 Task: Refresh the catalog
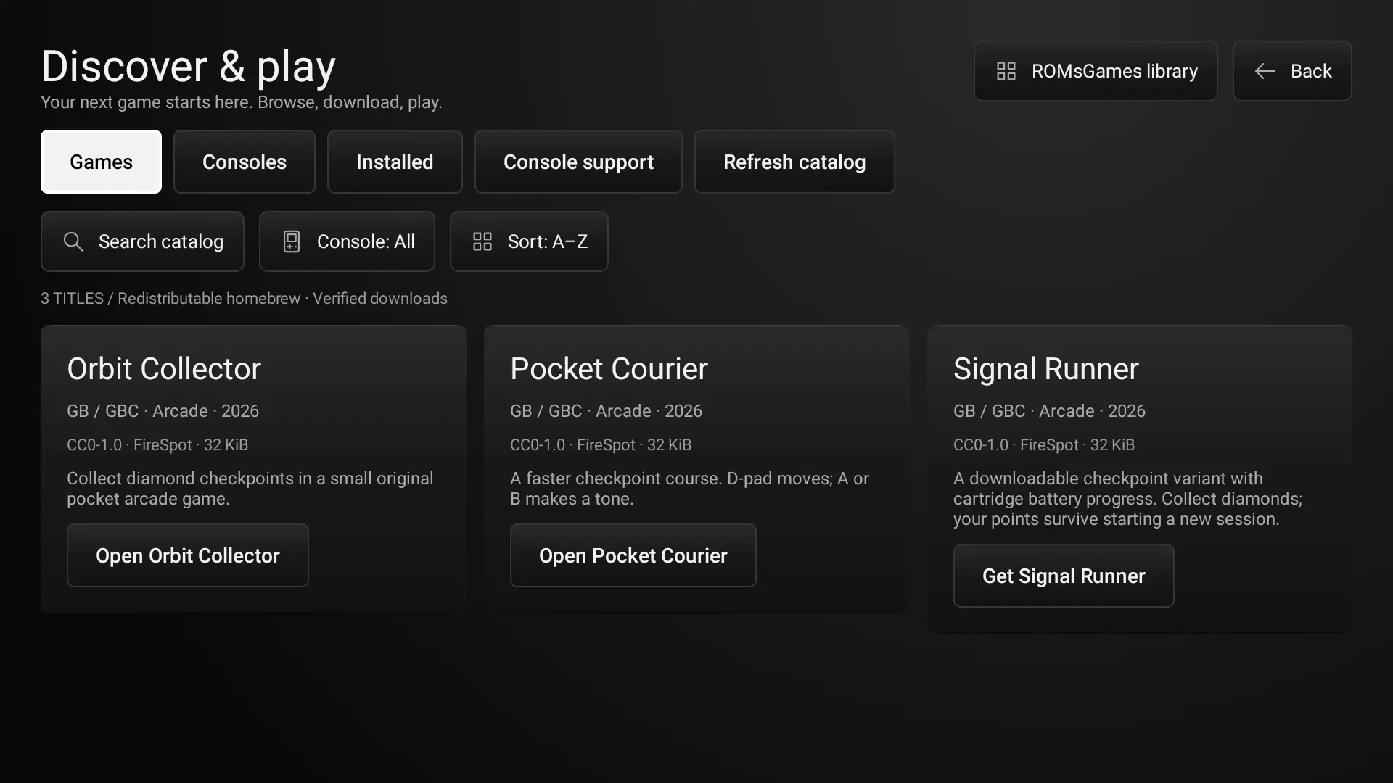pyautogui.click(x=794, y=162)
